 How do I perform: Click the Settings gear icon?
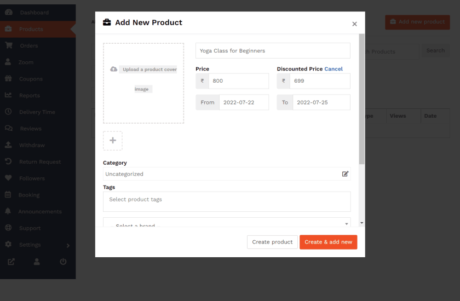click(x=8, y=244)
